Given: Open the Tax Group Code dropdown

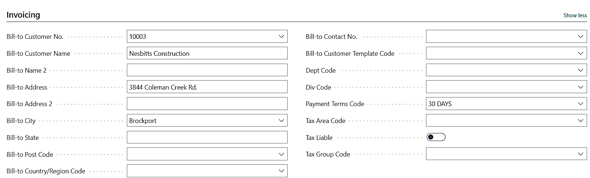Looking at the screenshot, I should pos(580,154).
